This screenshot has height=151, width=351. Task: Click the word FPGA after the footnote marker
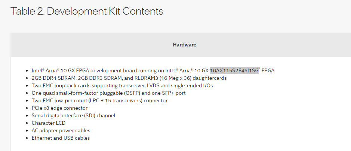coord(268,70)
